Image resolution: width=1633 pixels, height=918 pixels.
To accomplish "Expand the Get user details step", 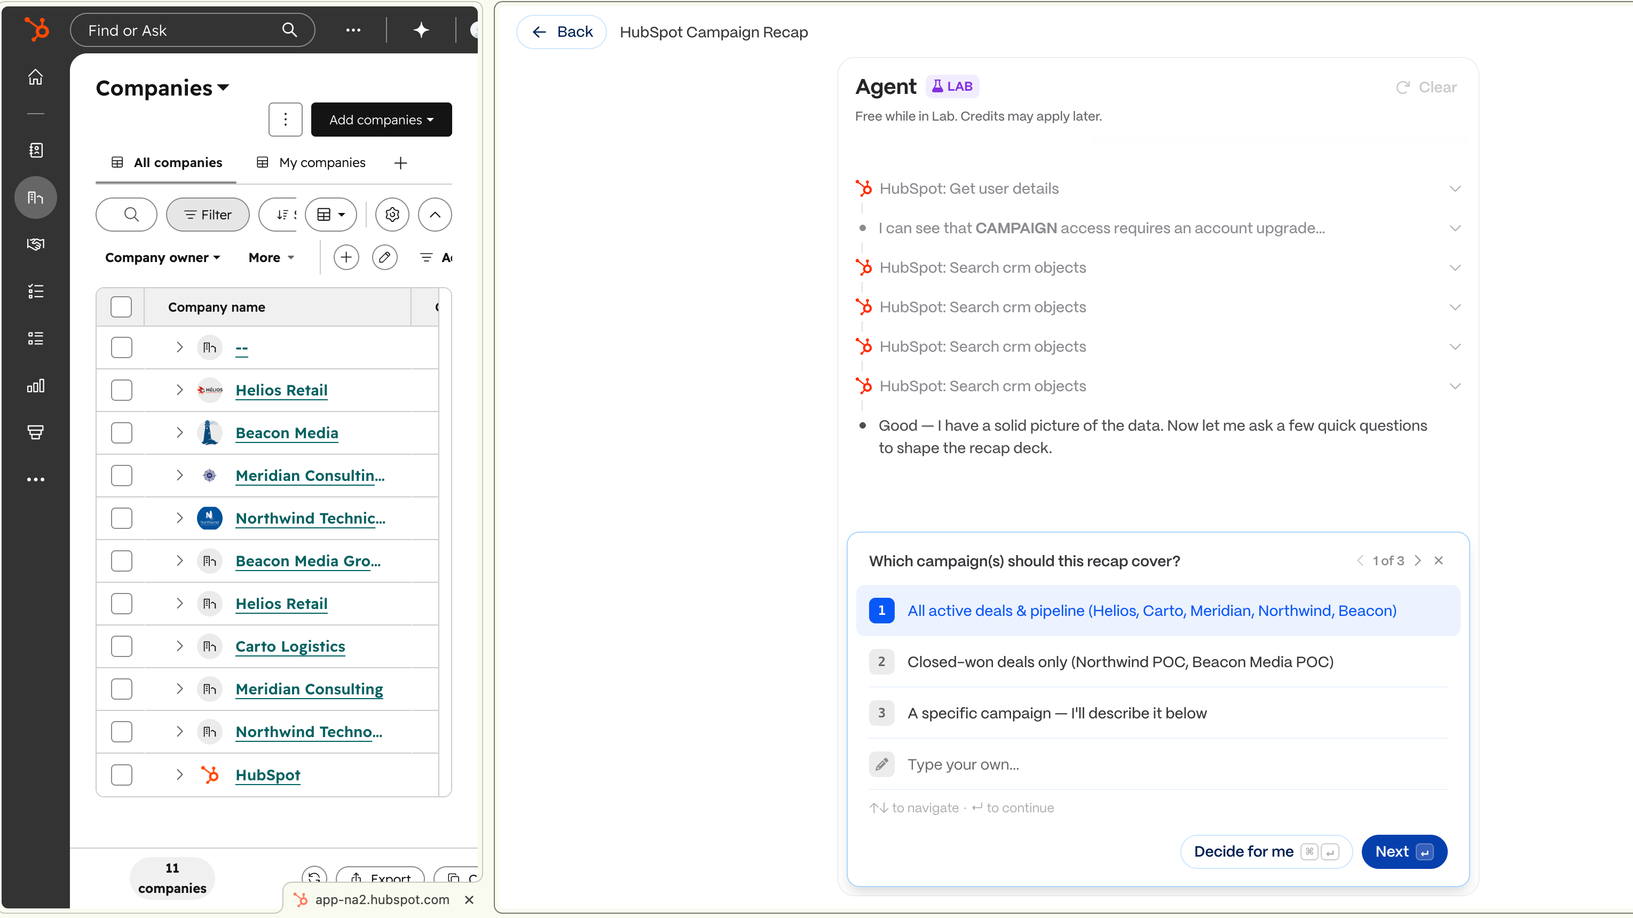I will click(1455, 189).
